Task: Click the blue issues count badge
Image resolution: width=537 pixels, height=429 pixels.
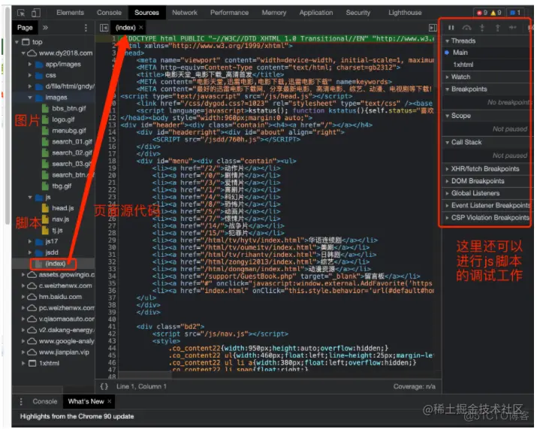Action: click(x=515, y=13)
